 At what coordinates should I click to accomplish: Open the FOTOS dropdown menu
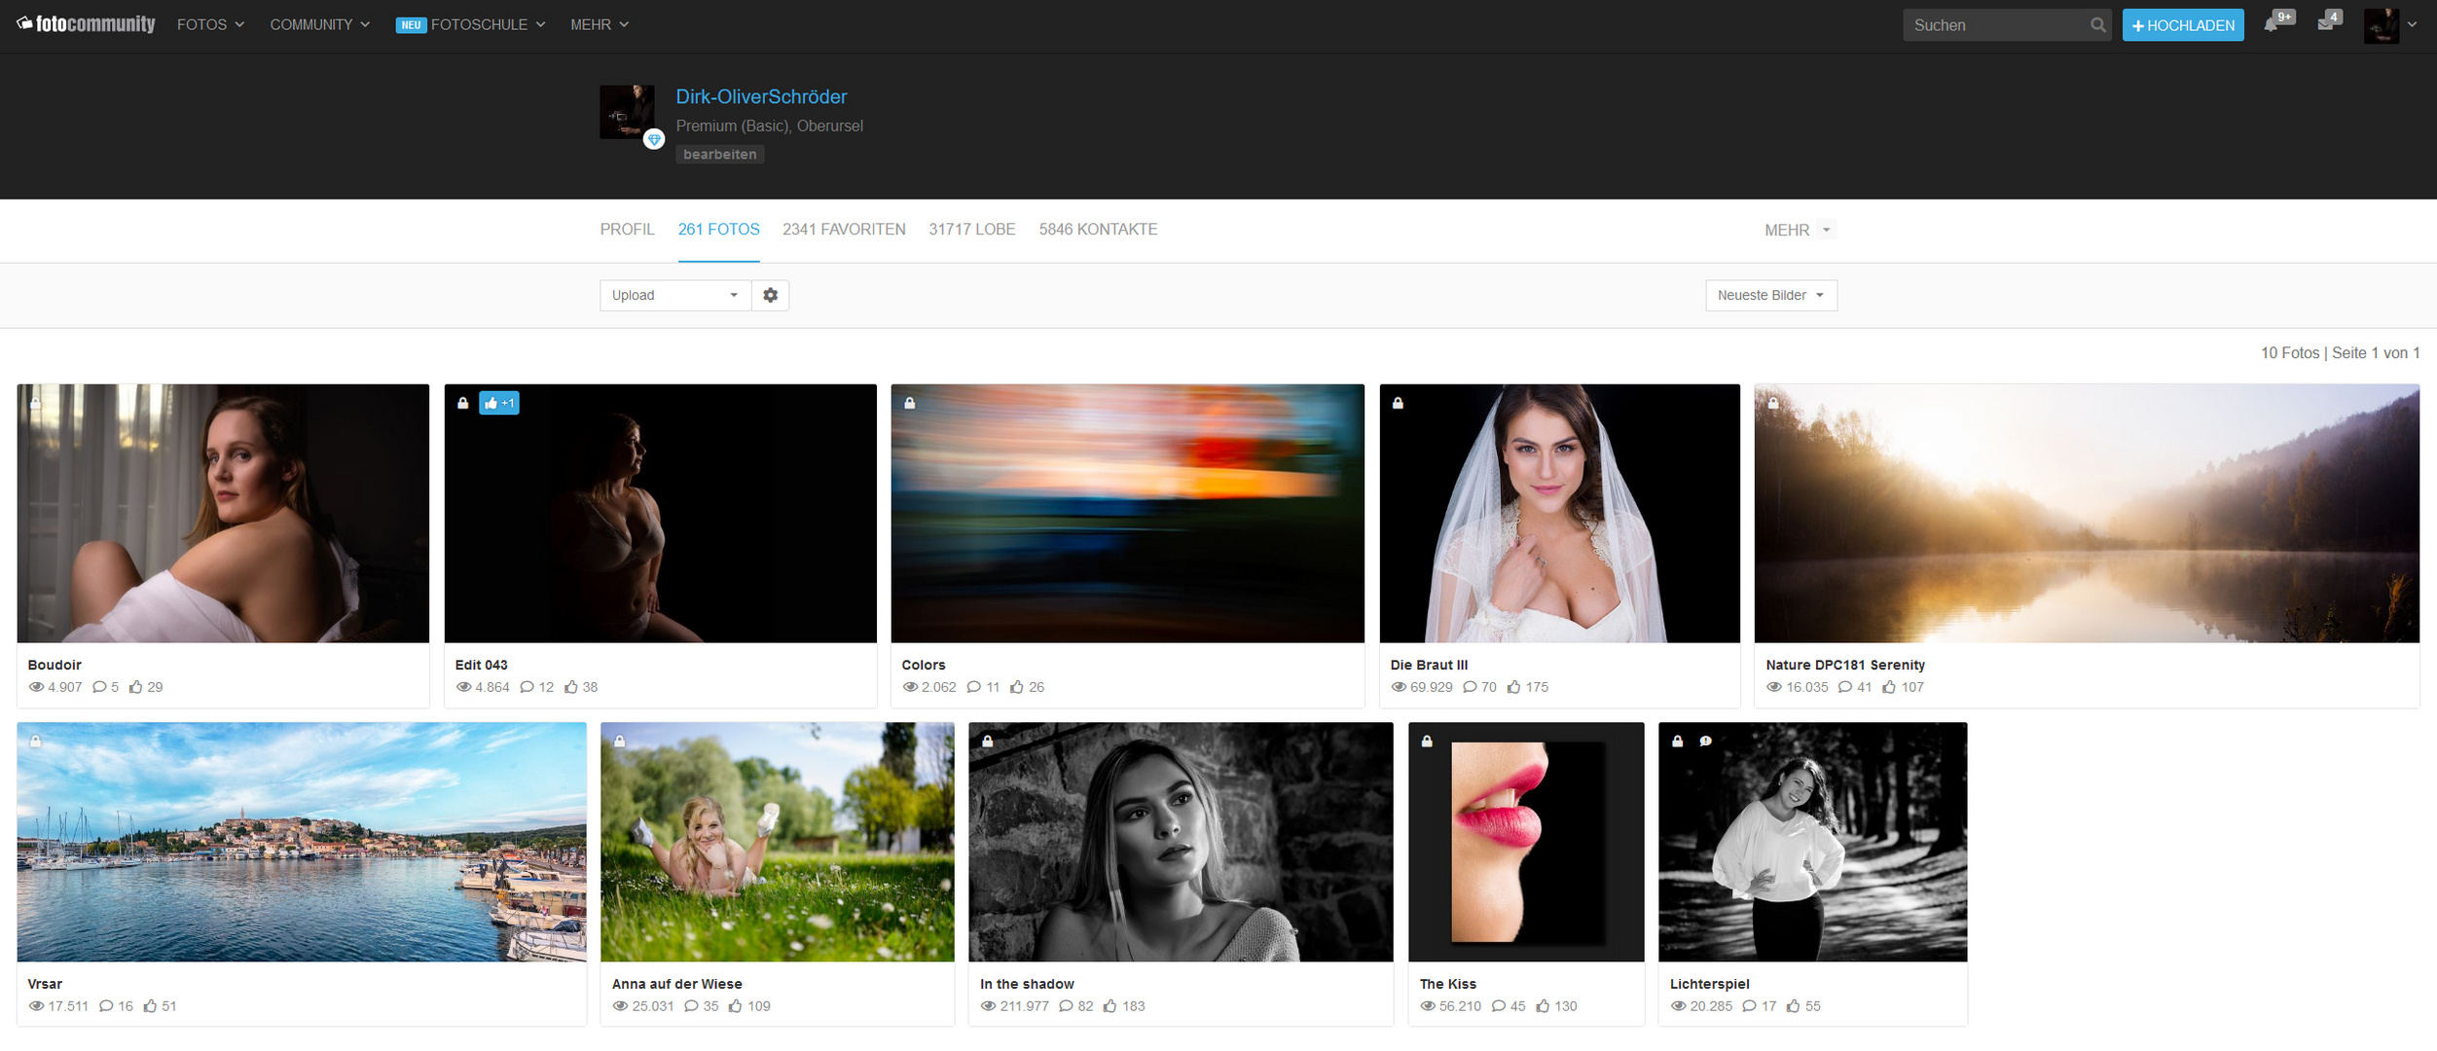tap(210, 24)
